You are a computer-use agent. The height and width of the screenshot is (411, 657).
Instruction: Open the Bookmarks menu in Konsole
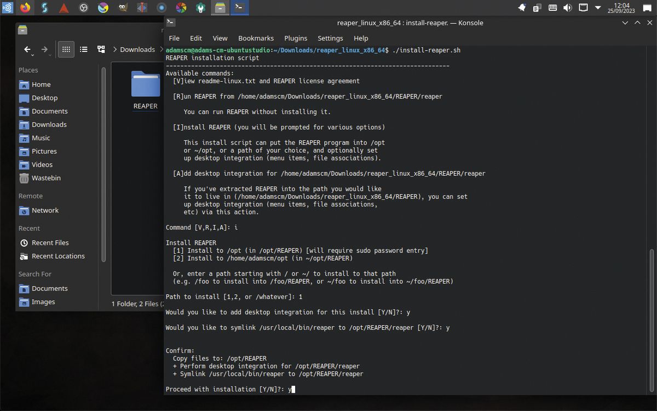[256, 38]
